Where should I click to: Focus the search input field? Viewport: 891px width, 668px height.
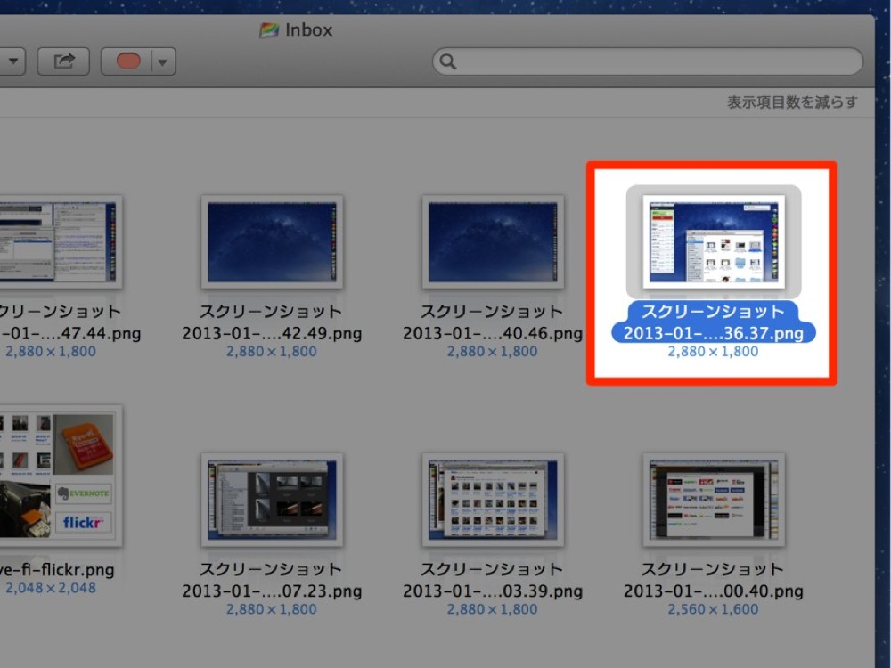pos(648,61)
